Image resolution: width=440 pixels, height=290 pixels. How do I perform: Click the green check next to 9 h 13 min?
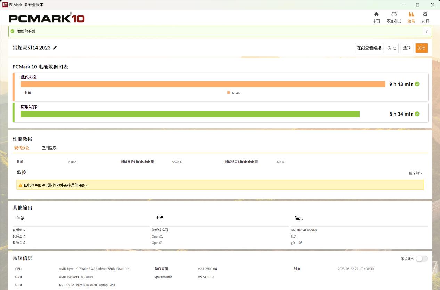[417, 84]
